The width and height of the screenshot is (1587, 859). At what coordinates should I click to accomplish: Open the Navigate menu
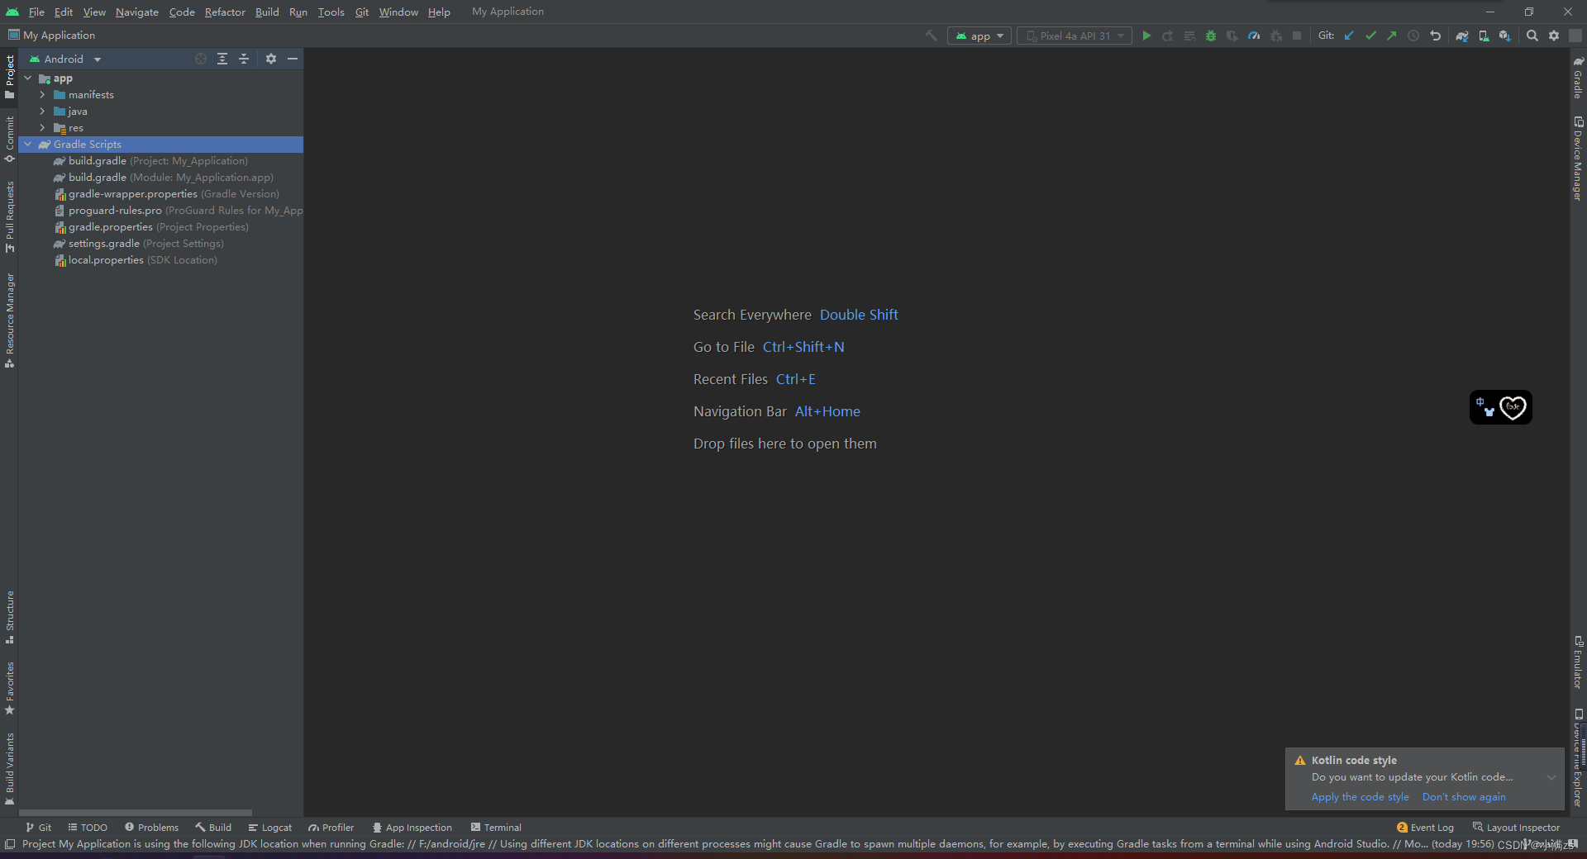pyautogui.click(x=137, y=12)
